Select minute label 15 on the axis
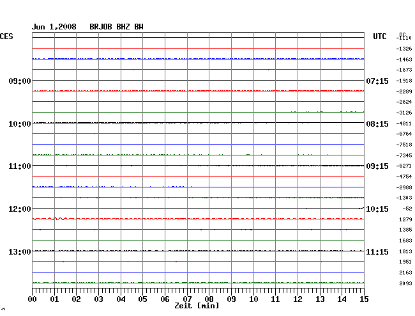The width and height of the screenshot is (415, 316). tap(364, 299)
